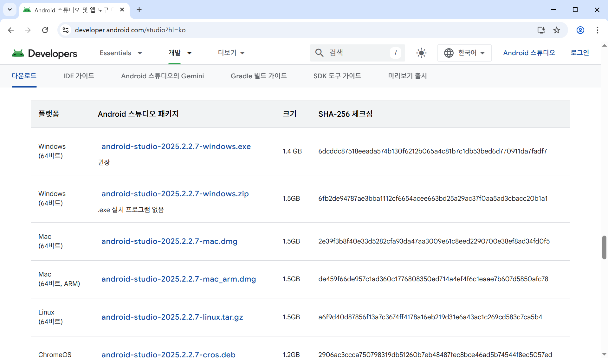Screen dimensions: 608x358
Task: Minimize the browser window
Action: click(553, 10)
